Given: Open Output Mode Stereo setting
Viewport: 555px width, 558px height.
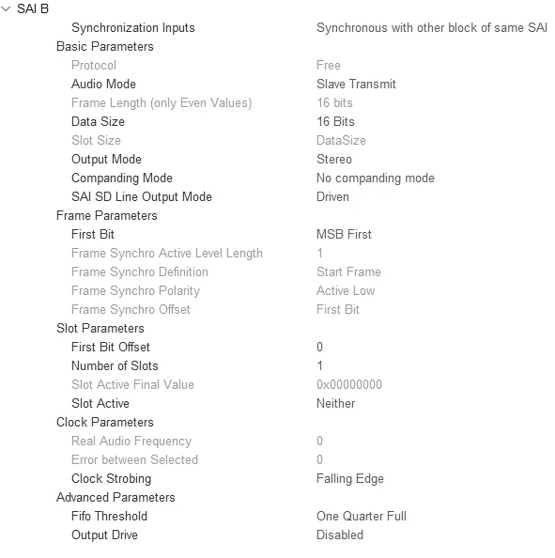Looking at the screenshot, I should pos(334,159).
